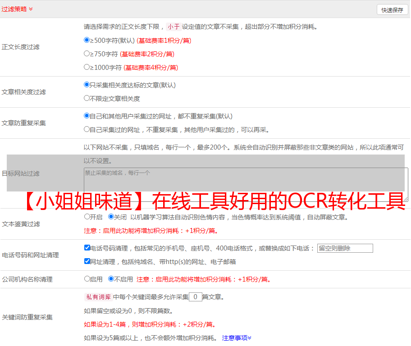Click the 如果留空或设为0，则不限篇数 text
The height and width of the screenshot is (346, 411).
129,311
